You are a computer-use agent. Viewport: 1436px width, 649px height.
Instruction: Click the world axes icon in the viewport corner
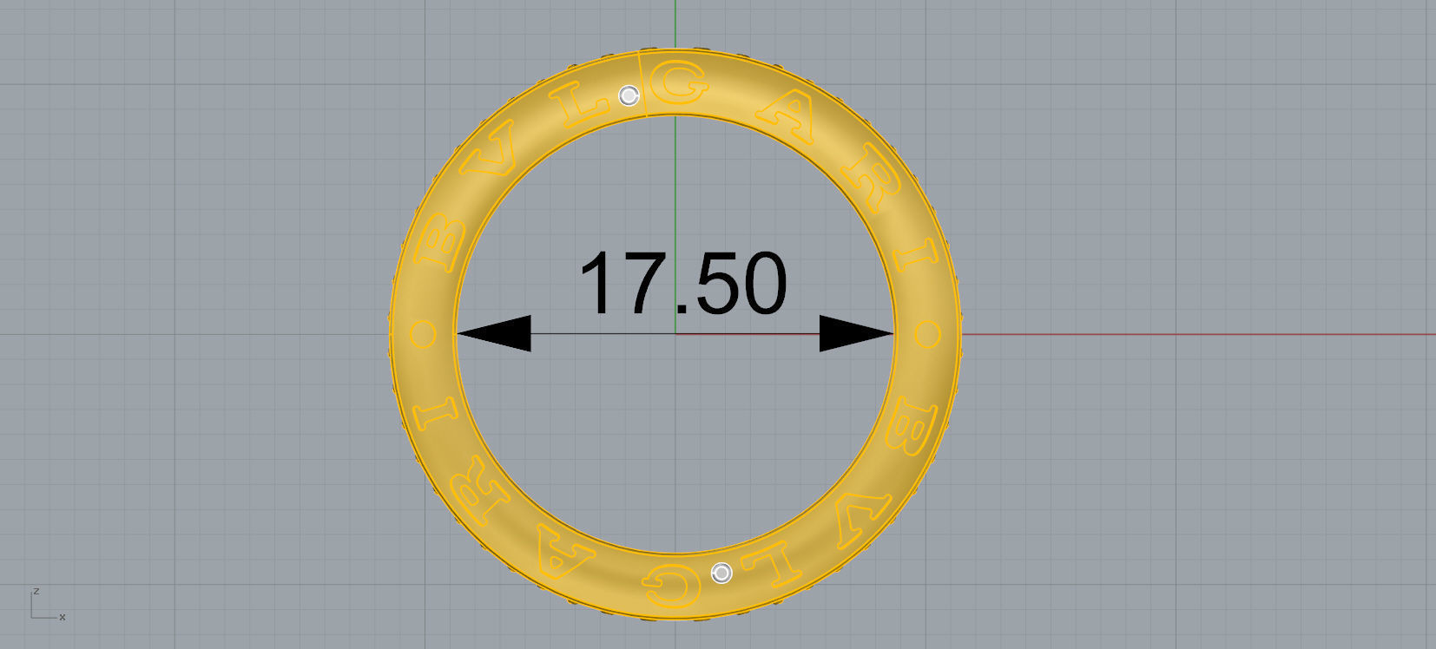point(48,604)
